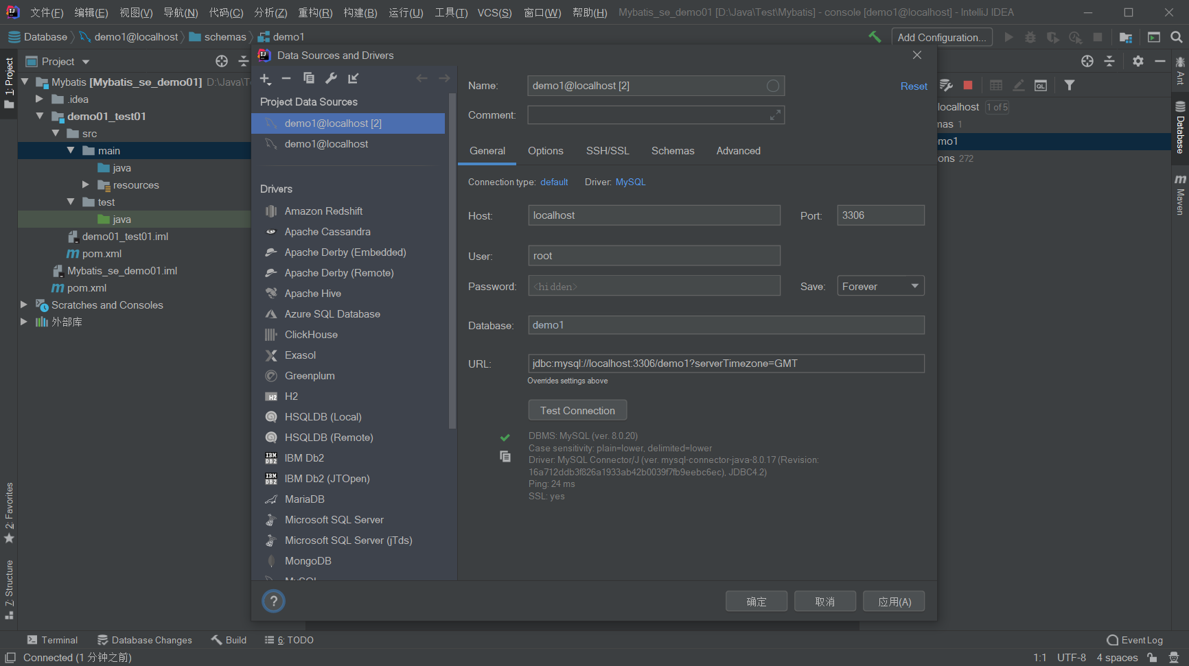The image size is (1189, 666).
Task: Click the red Stop icon in Database panel
Action: click(968, 85)
